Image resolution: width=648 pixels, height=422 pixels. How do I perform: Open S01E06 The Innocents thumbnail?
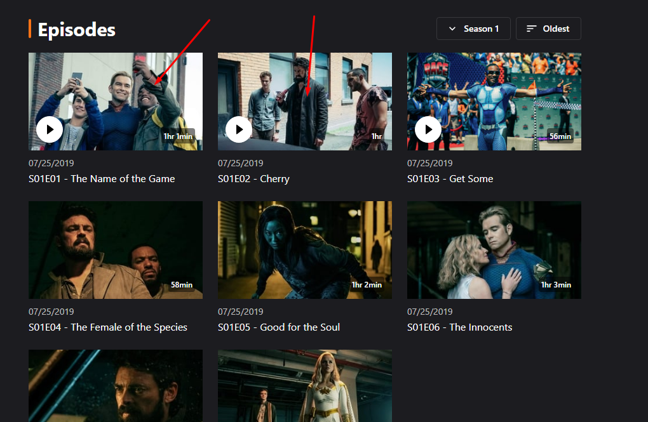494,250
